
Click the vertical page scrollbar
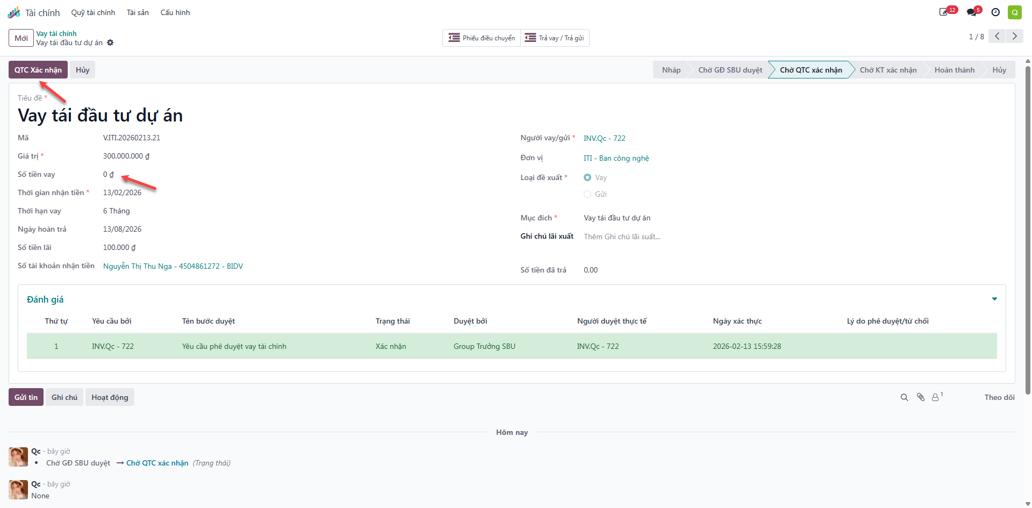click(x=1028, y=231)
